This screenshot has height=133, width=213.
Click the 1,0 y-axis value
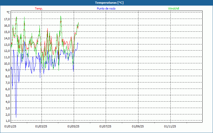7,121
